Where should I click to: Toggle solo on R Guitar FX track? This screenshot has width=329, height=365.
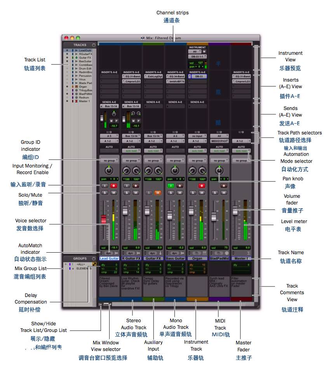[x=127, y=192]
